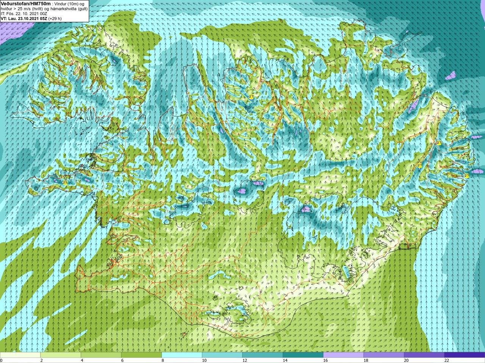Screen dimensions: 485x363
Task: Click the light green 2–4 legend swatch
Action: tap(61, 355)
